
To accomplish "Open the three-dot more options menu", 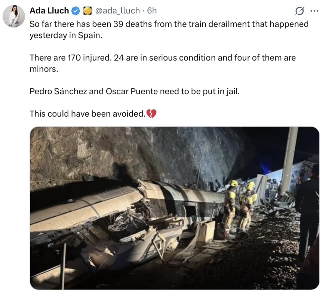I will 314,11.
